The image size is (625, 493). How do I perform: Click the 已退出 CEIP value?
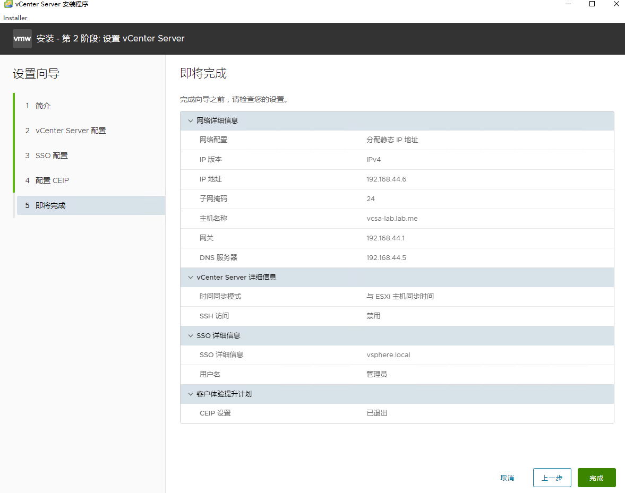click(x=376, y=413)
